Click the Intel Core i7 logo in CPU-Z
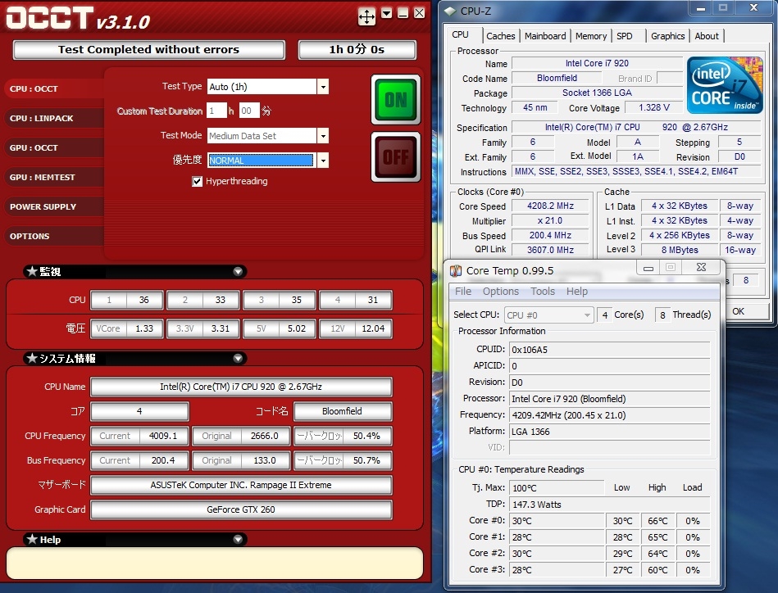The width and height of the screenshot is (778, 593). (724, 85)
